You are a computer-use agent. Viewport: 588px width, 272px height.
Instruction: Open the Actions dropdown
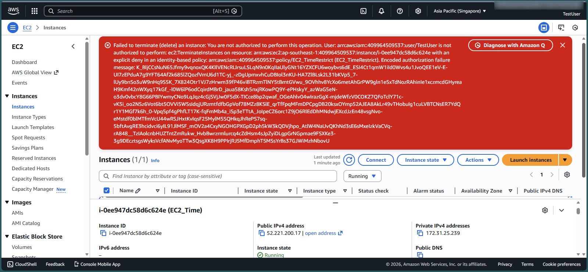(x=478, y=160)
